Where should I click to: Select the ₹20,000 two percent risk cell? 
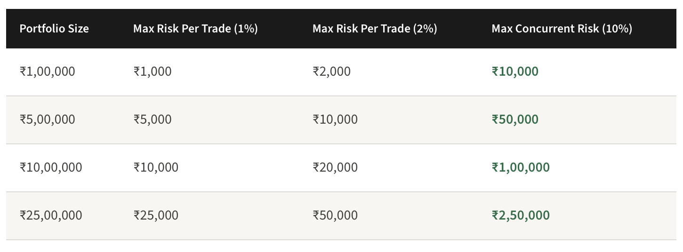(335, 167)
